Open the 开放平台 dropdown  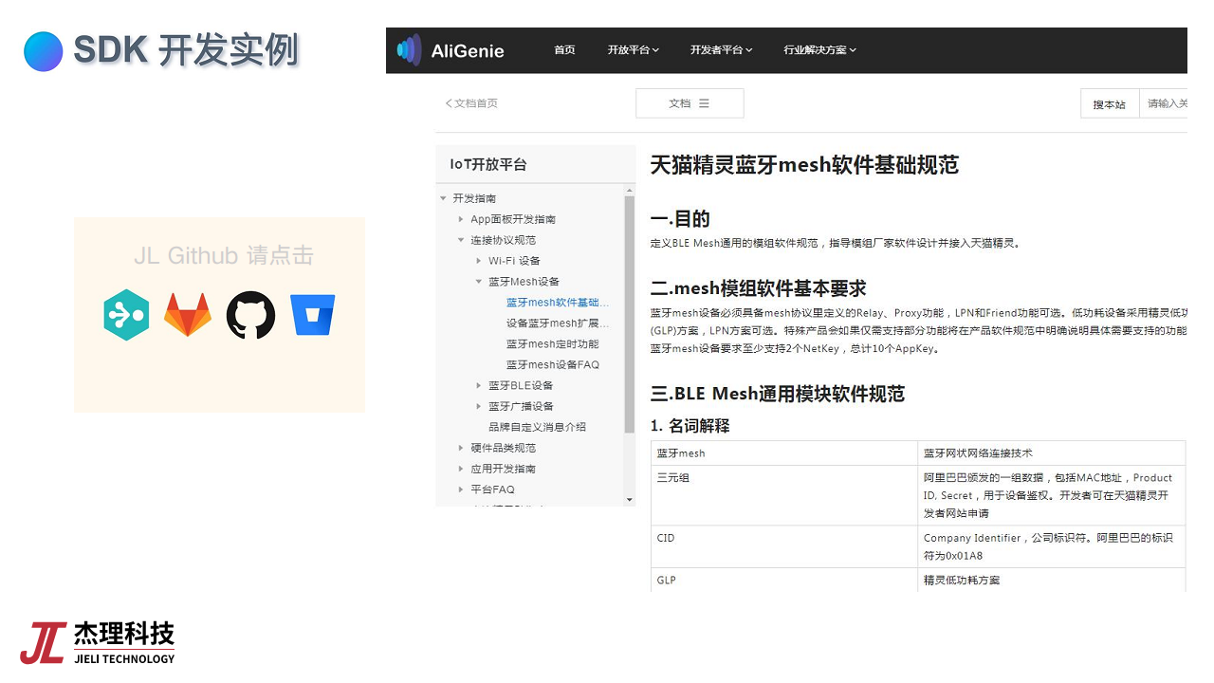click(x=633, y=50)
